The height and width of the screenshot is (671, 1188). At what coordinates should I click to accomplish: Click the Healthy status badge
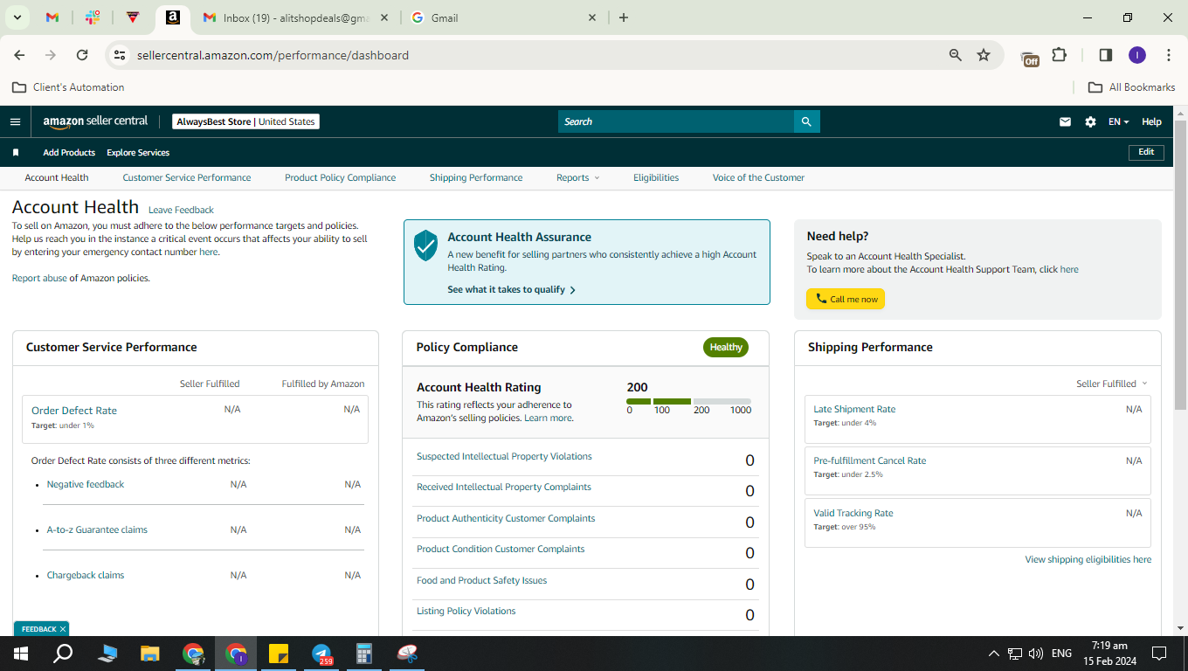click(x=726, y=347)
